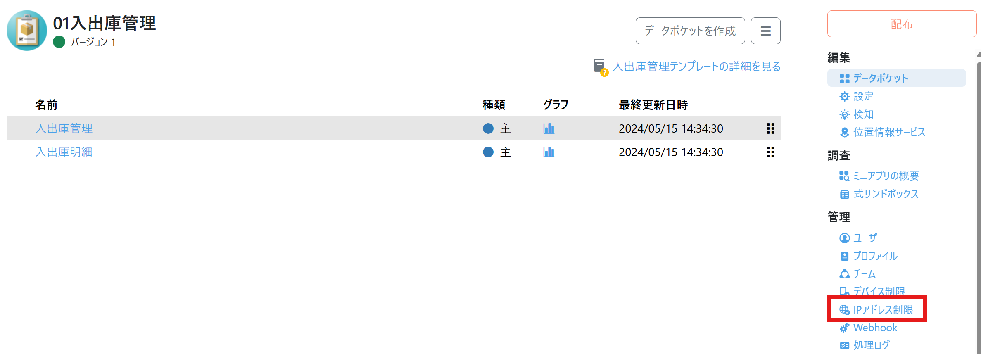Image resolution: width=981 pixels, height=354 pixels.
Task: Click the データポケットを作成 button
Action: (x=690, y=31)
